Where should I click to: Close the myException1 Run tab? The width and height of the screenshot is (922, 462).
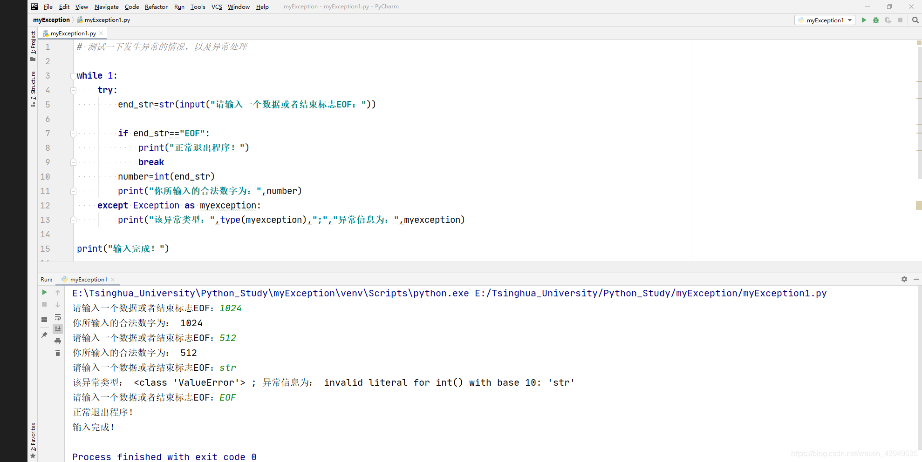[113, 280]
